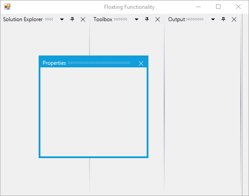The image size is (249, 196).
Task: Maximize the Floating Functionality window
Action: pyautogui.click(x=218, y=7)
